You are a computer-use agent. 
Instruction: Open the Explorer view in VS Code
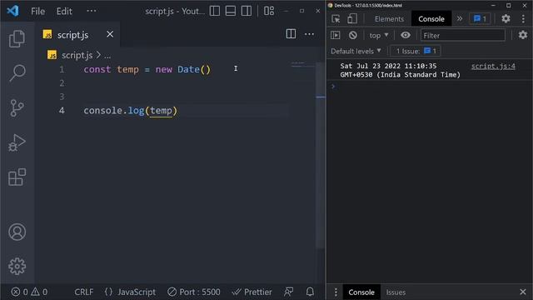pos(17,38)
